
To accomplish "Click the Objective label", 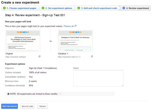I will 9,68.
